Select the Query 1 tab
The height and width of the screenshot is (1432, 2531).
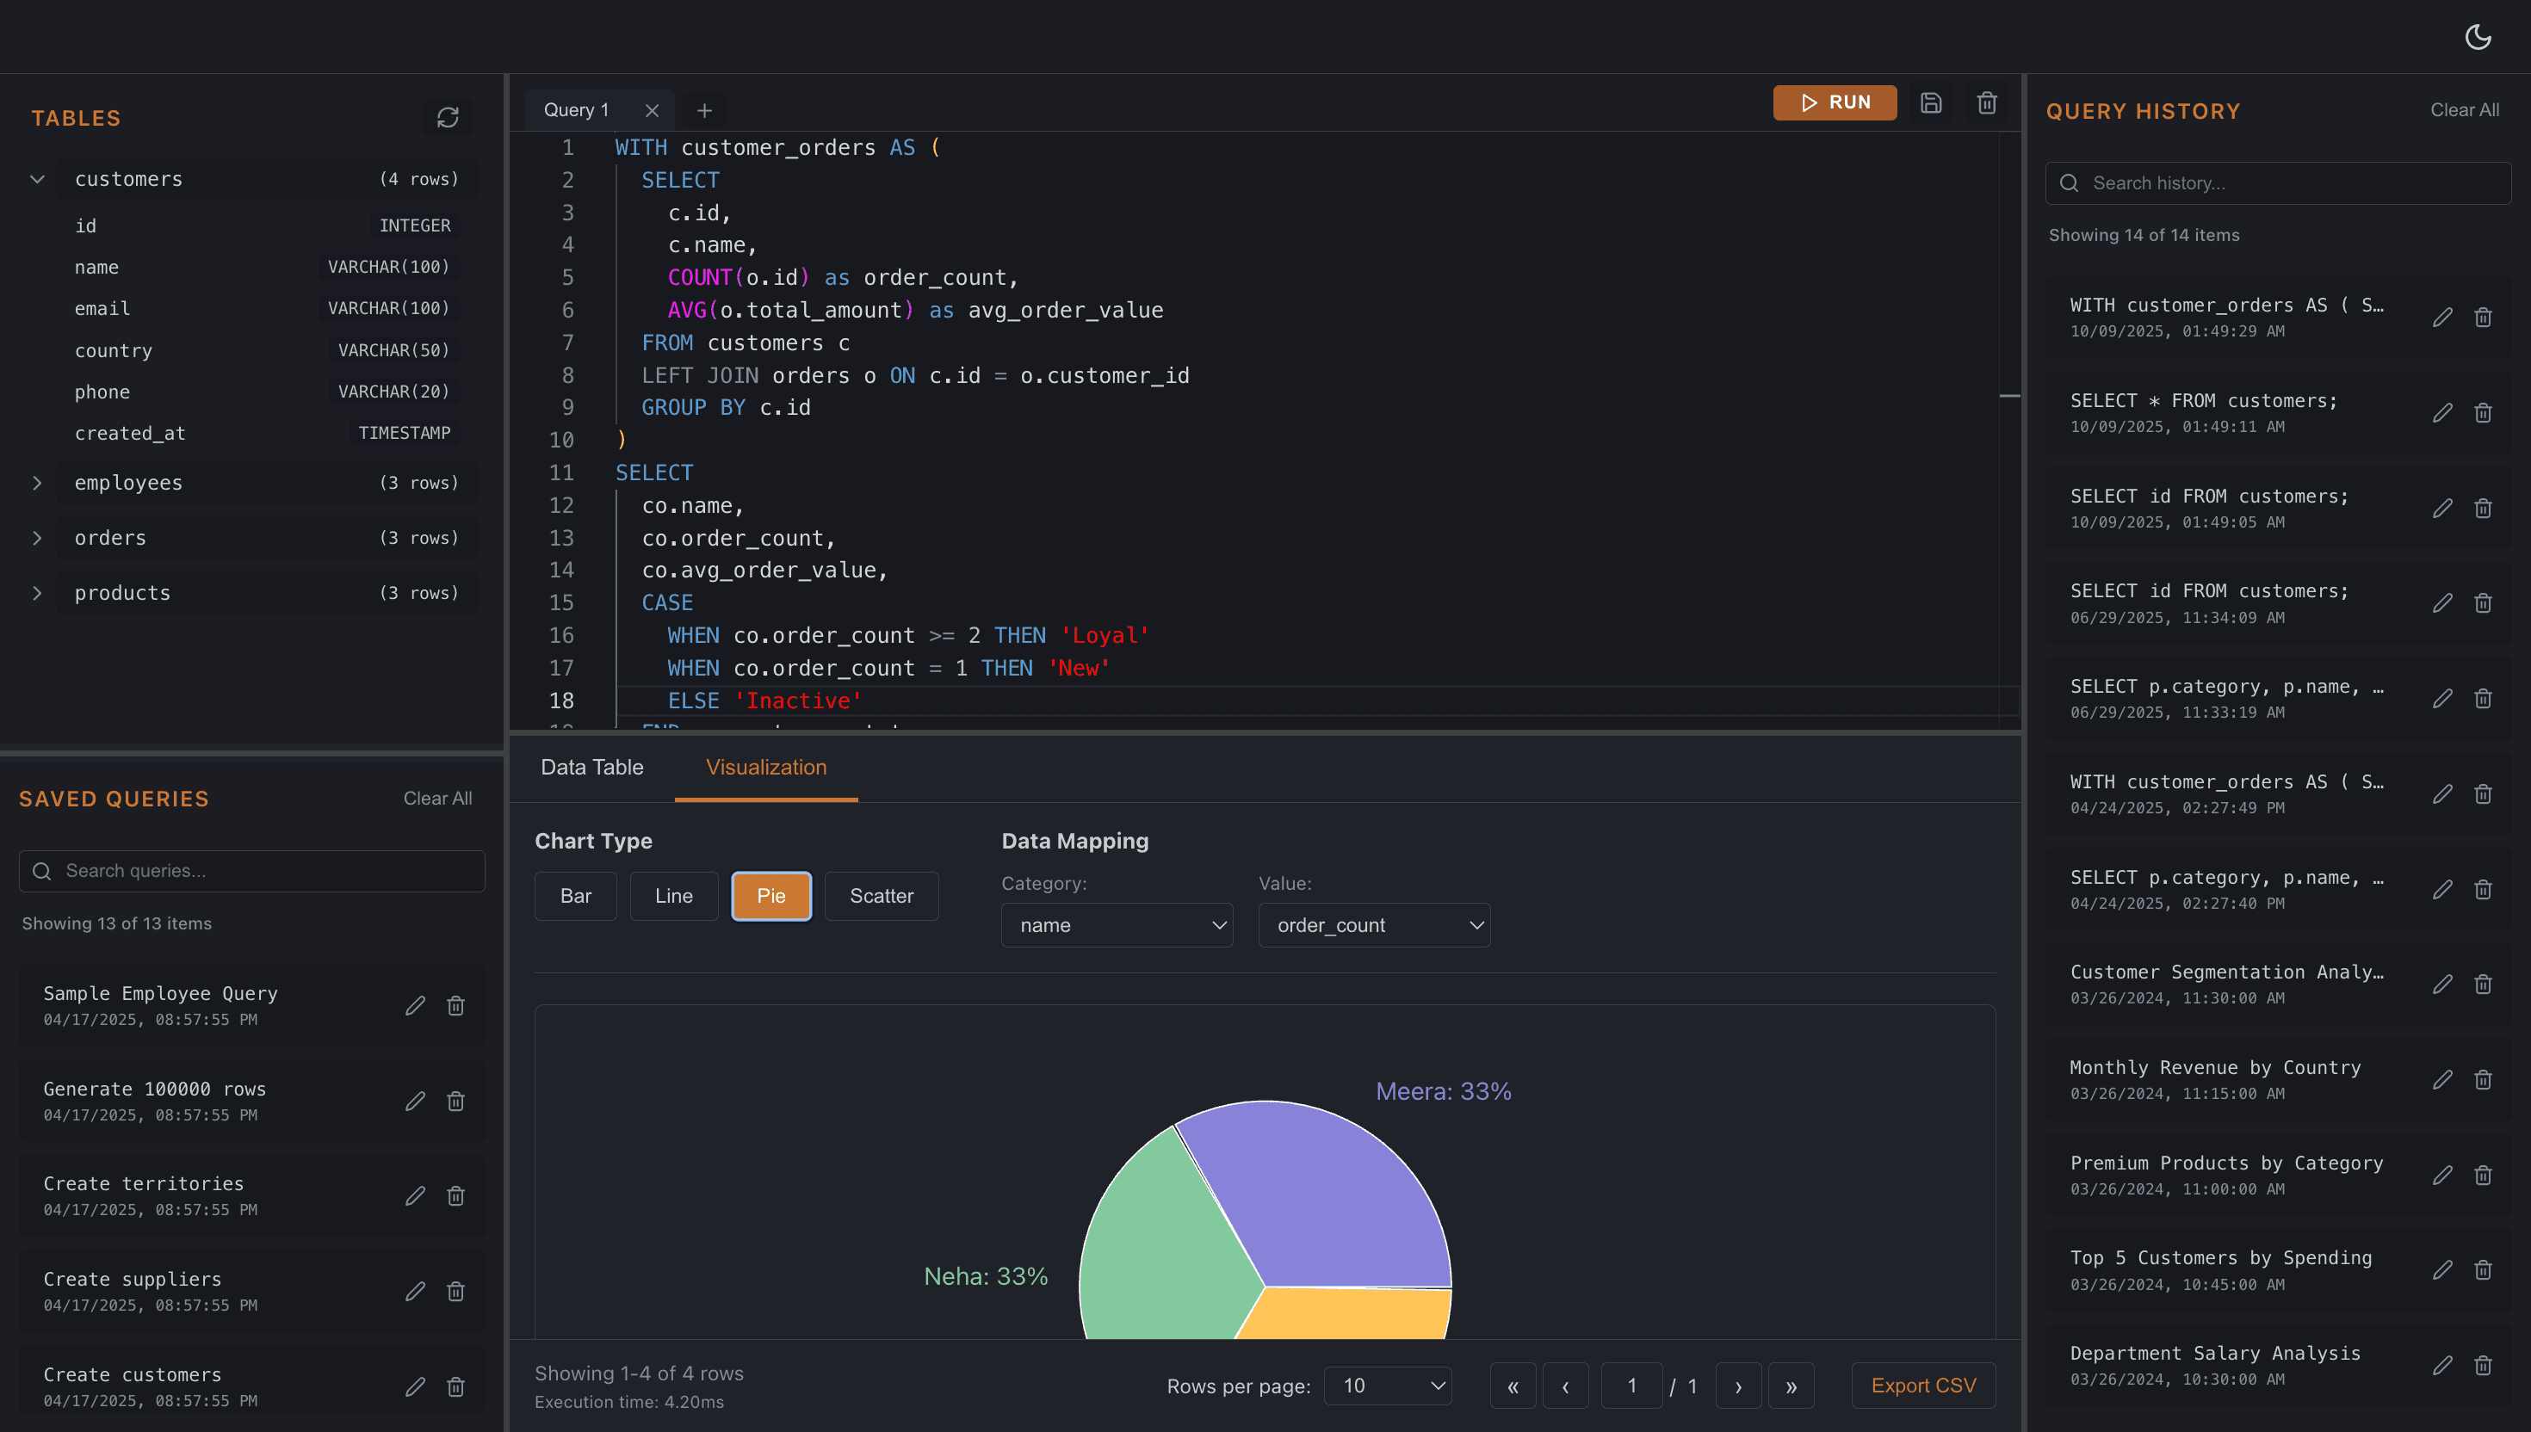coord(577,110)
